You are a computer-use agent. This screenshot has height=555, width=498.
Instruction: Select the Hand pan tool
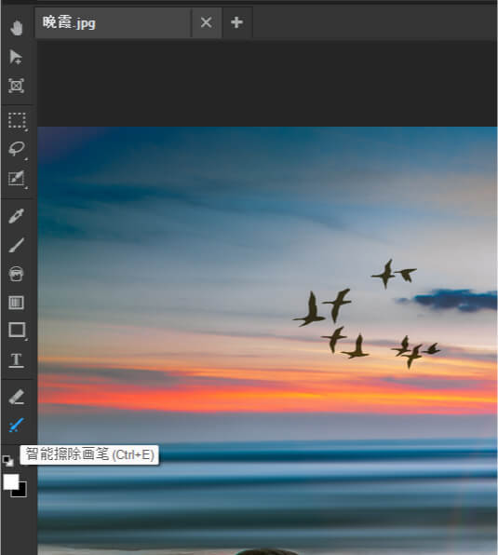(x=16, y=28)
